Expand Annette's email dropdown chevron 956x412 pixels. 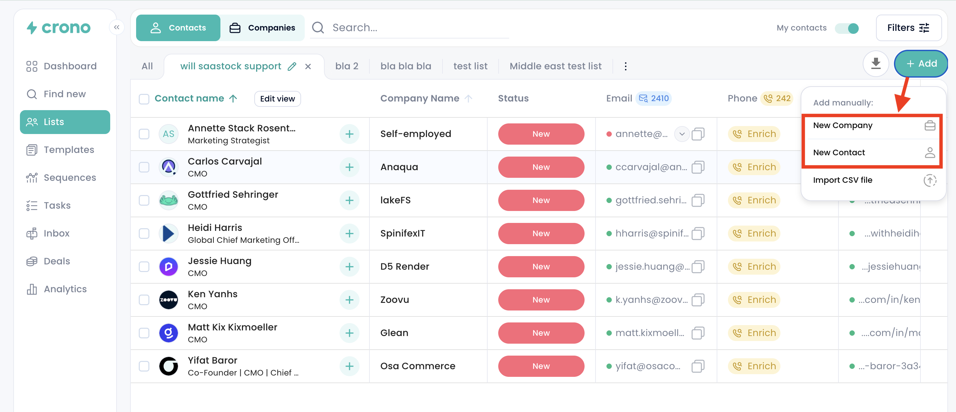pos(682,134)
